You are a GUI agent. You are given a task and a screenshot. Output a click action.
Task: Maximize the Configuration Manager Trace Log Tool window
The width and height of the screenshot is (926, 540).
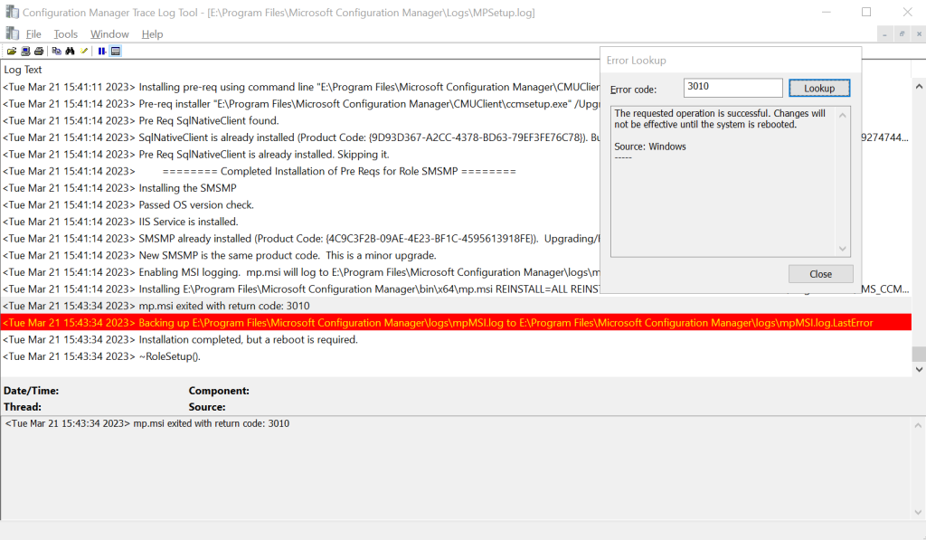[866, 13]
